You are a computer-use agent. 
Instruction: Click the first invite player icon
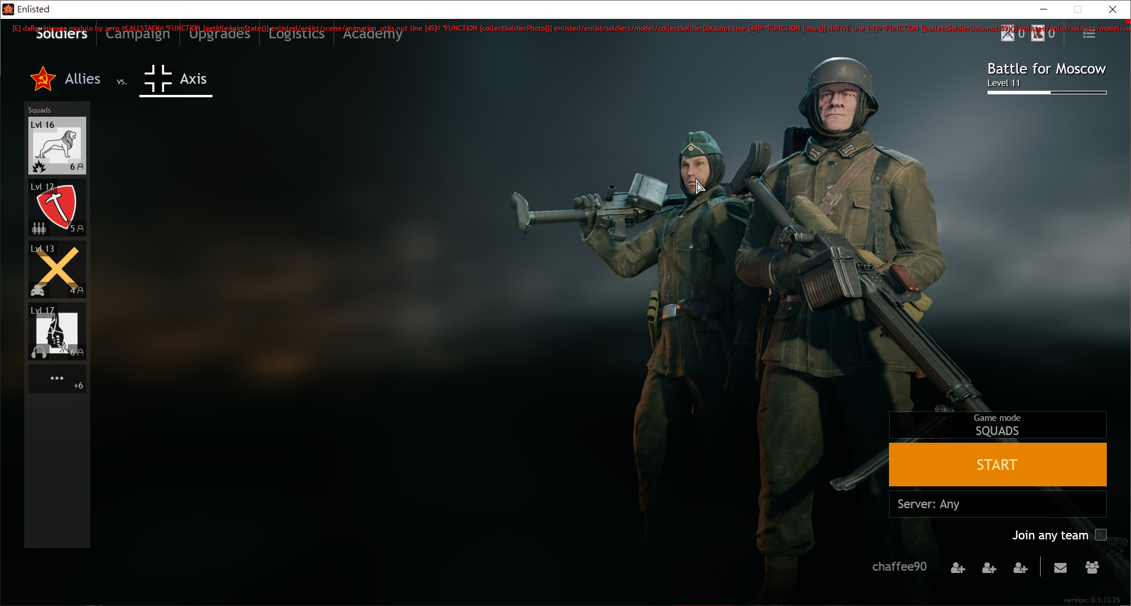957,568
